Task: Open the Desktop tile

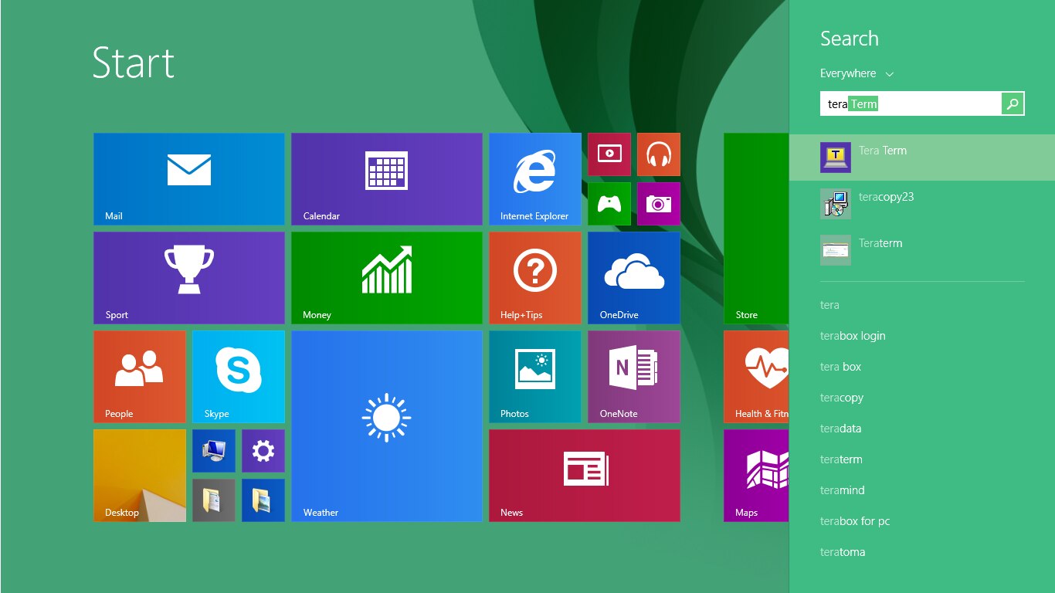Action: [140, 476]
